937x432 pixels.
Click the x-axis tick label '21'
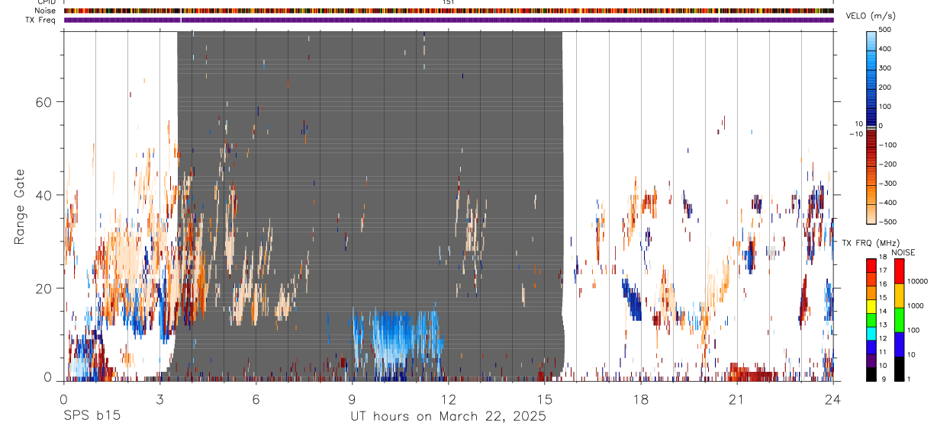[x=736, y=399]
